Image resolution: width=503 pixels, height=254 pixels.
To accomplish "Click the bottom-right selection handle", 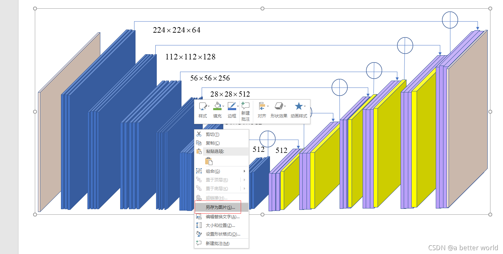I will (490, 214).
